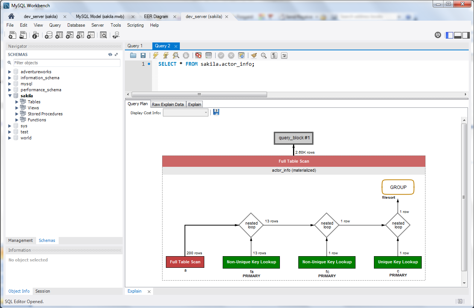
Task: Open a SQL script file using folder icon
Action: click(x=133, y=56)
